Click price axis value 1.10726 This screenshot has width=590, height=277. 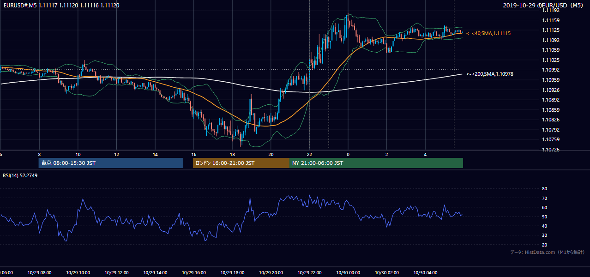pyautogui.click(x=551, y=150)
